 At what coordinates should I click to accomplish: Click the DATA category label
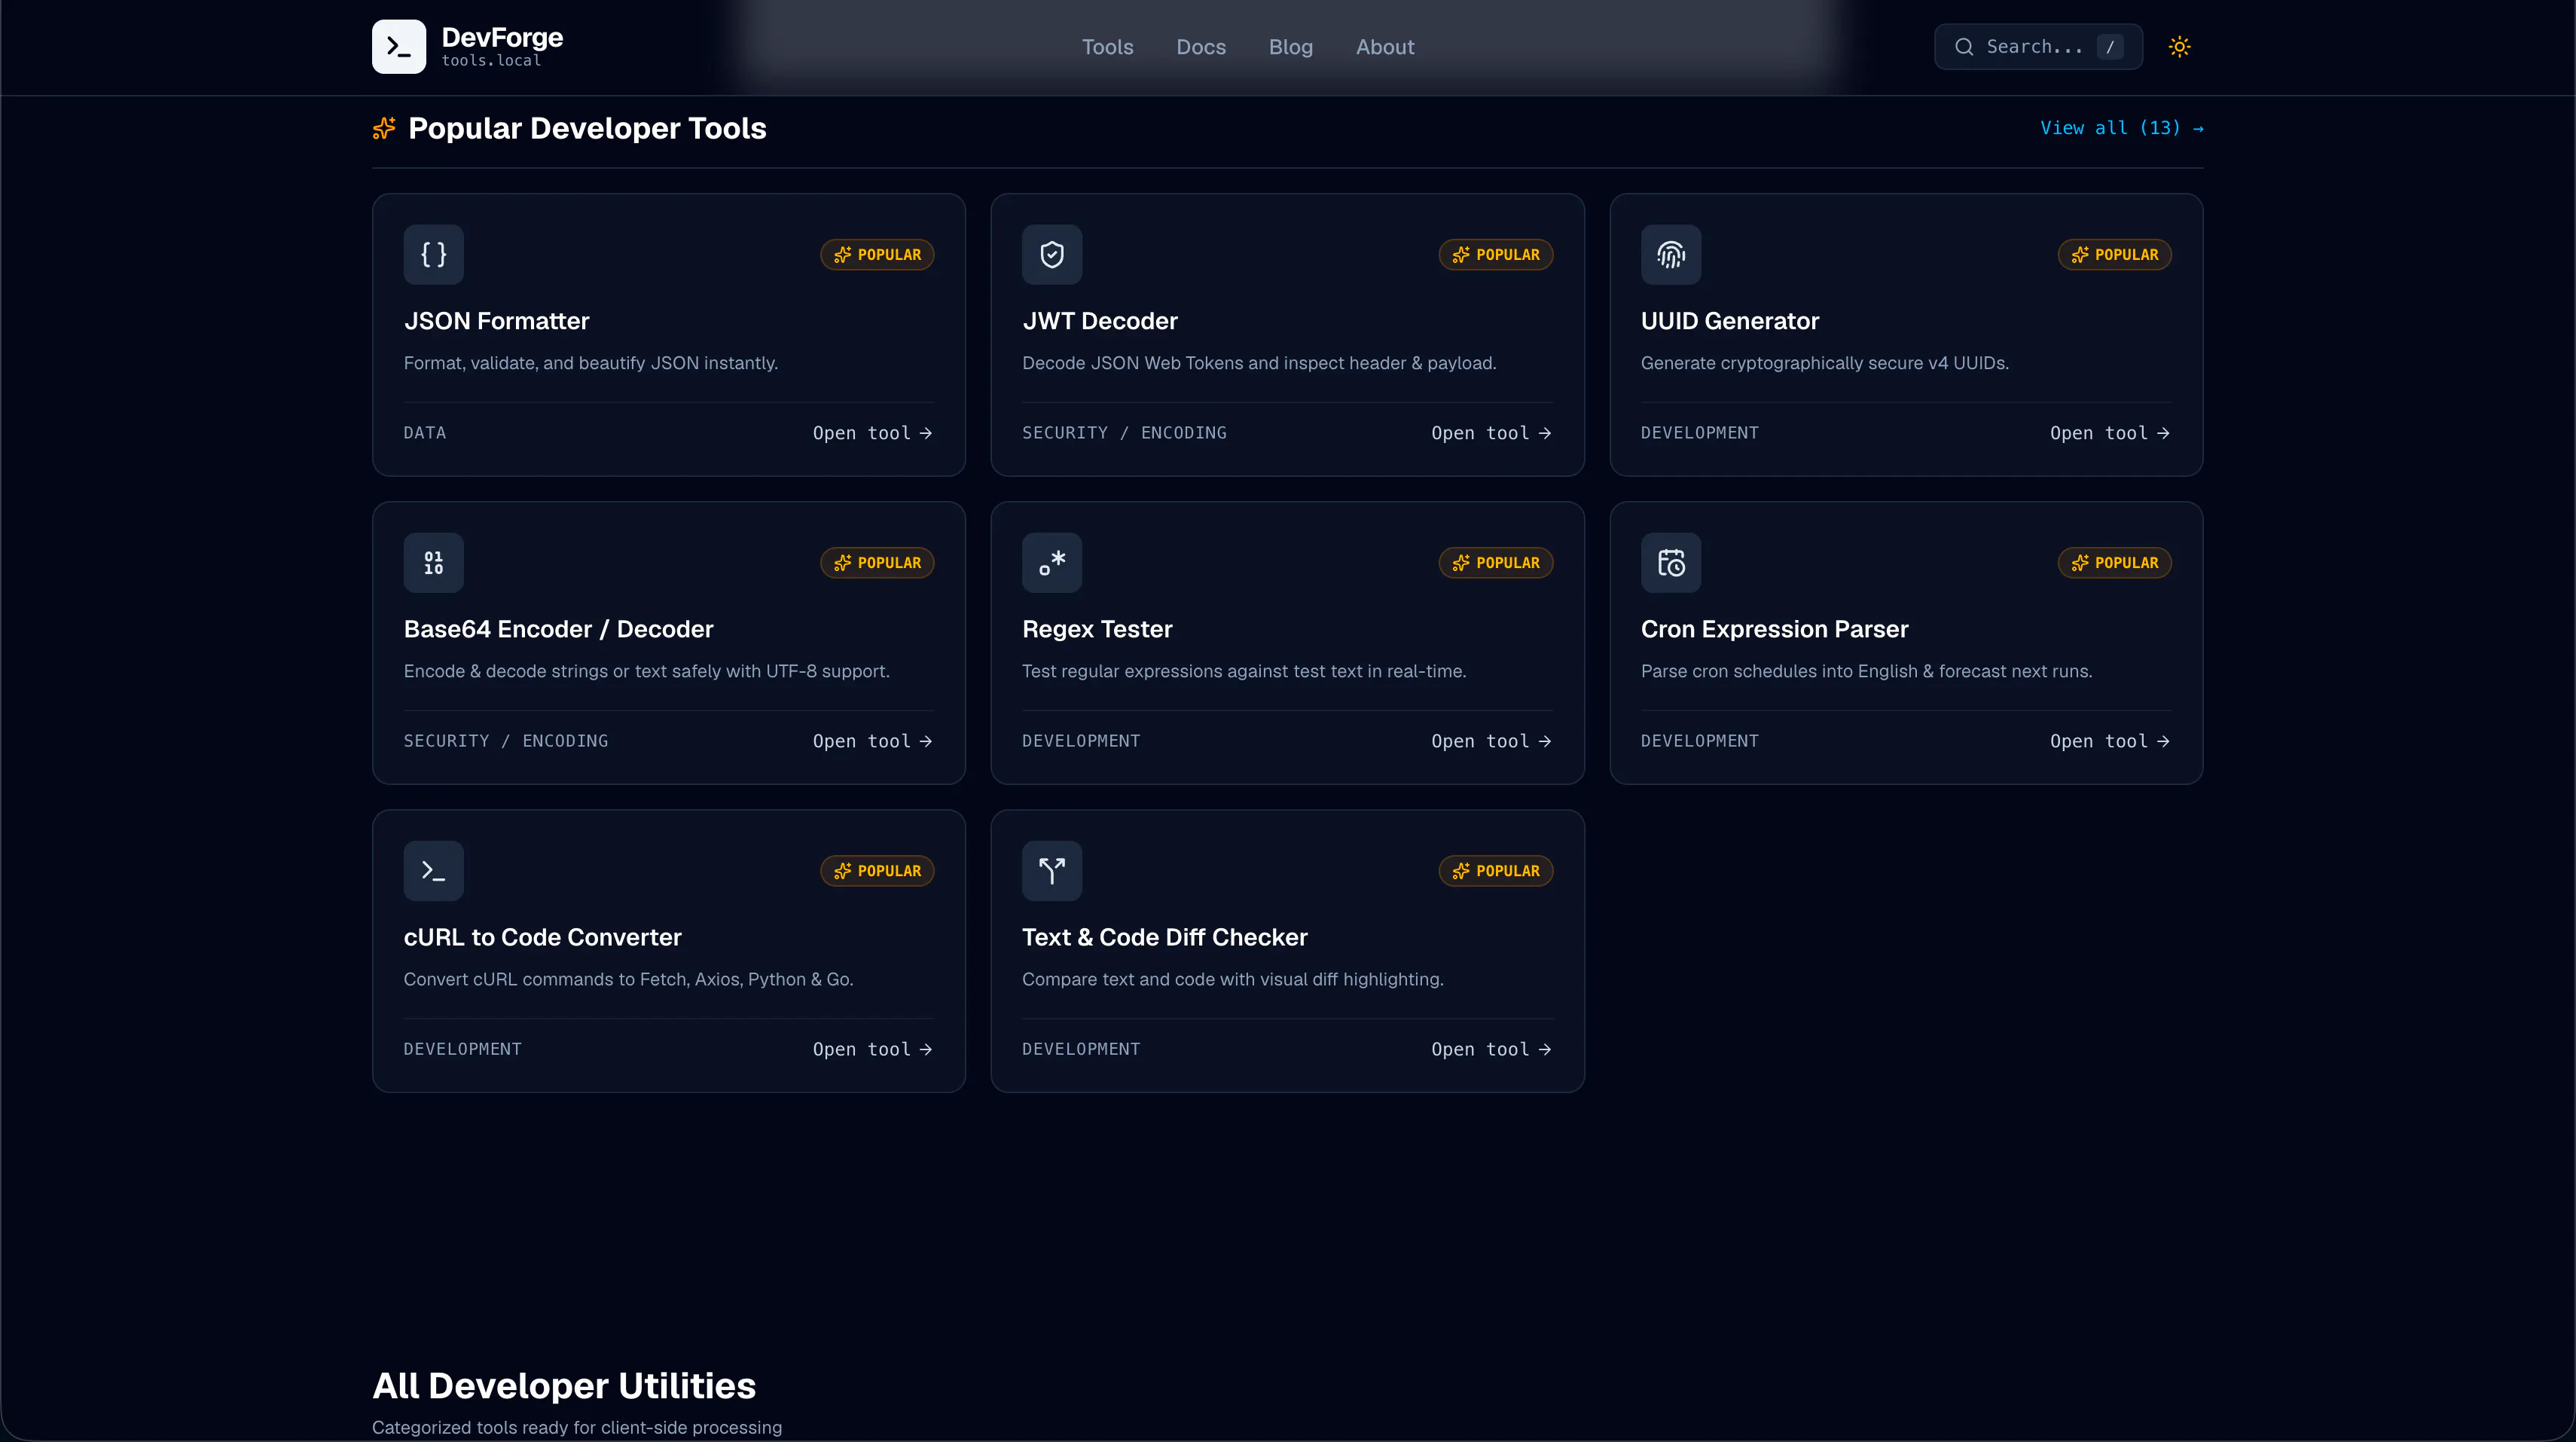tap(424, 433)
